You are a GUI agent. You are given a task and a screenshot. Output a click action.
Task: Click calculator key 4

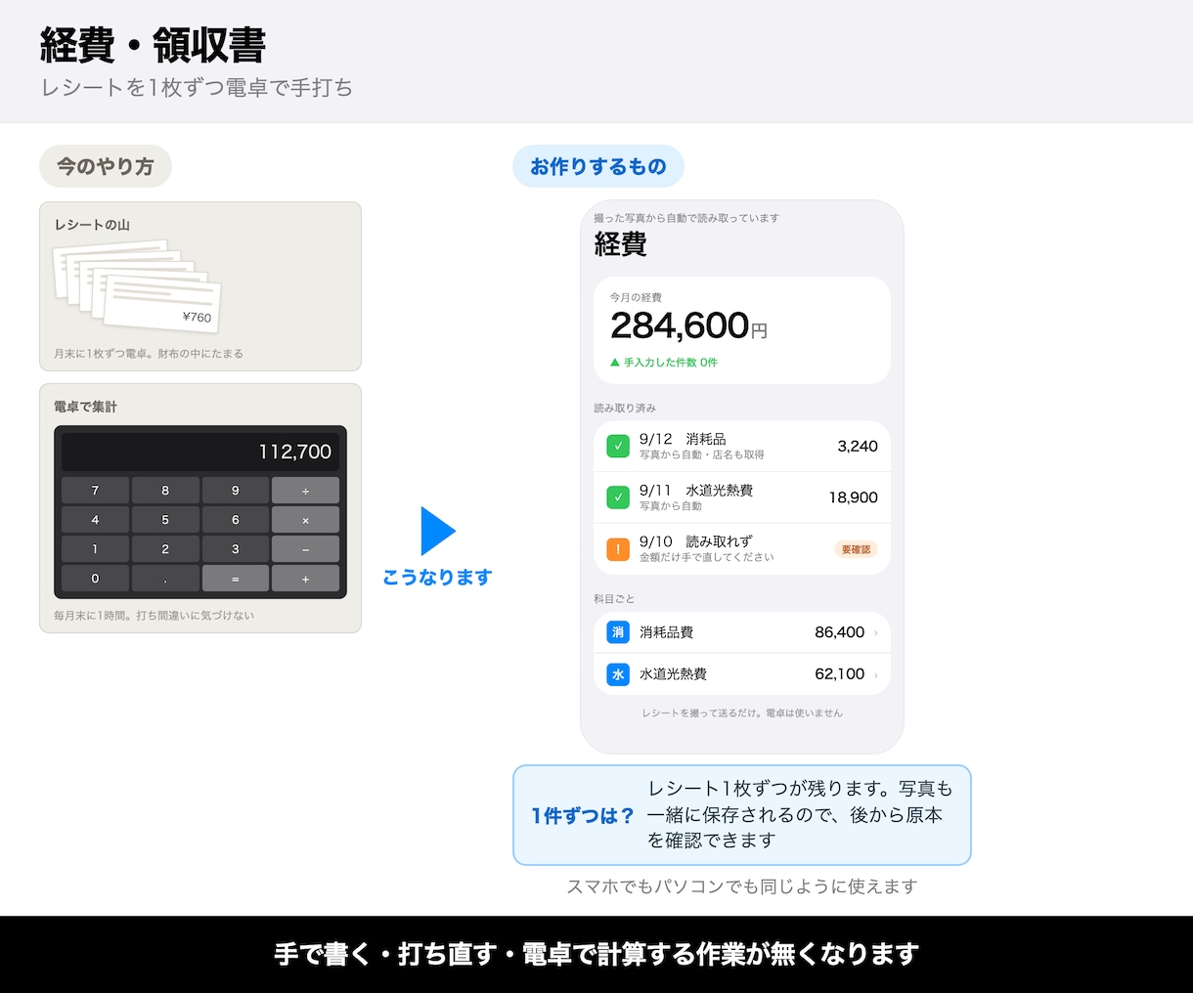tap(95, 520)
